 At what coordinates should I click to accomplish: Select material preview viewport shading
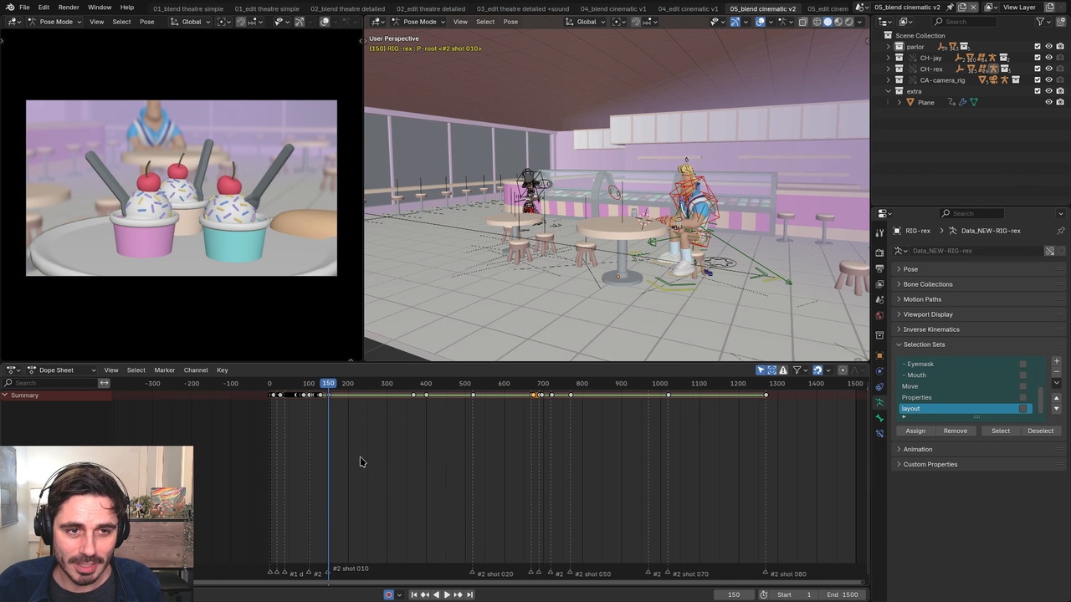838,22
